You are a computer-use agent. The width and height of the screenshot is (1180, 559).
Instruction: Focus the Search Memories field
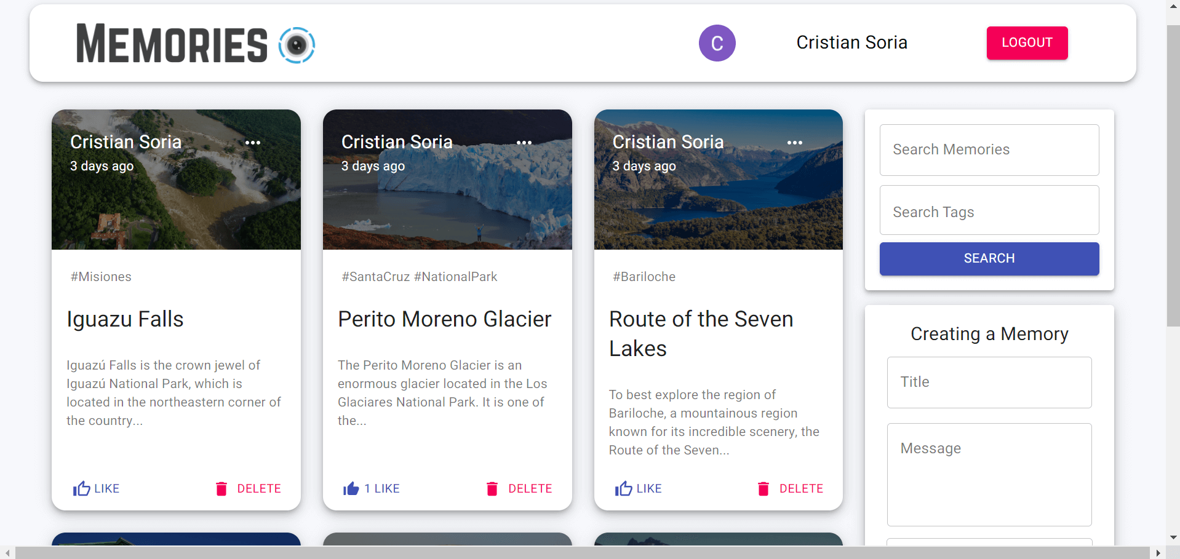(x=989, y=150)
